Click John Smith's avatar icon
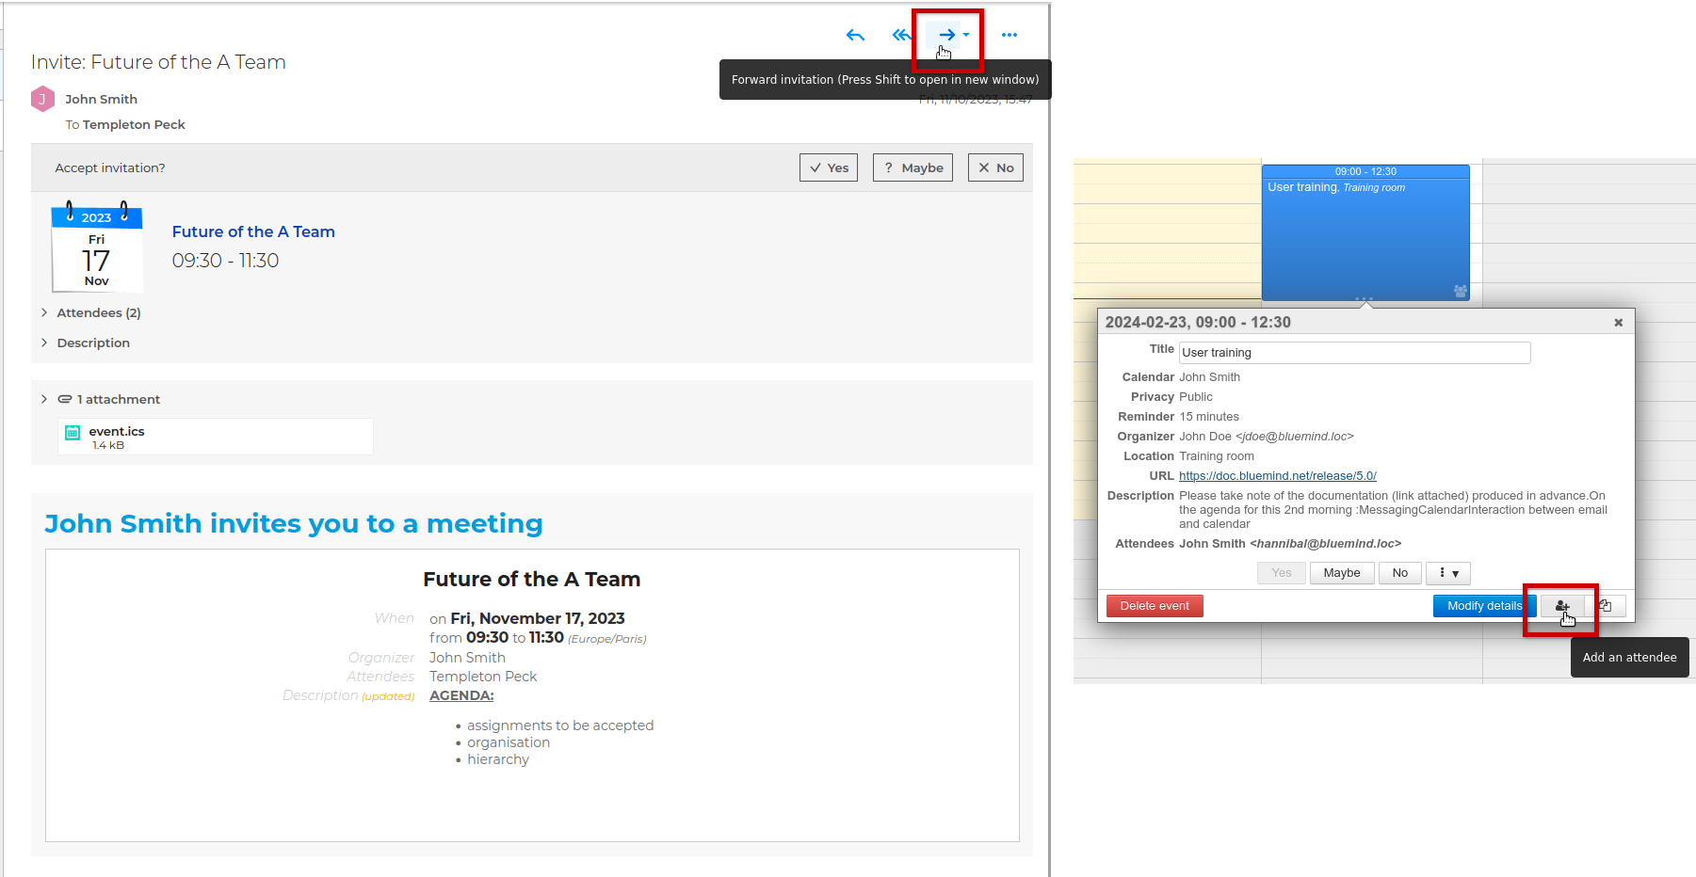This screenshot has height=877, width=1696. [42, 99]
